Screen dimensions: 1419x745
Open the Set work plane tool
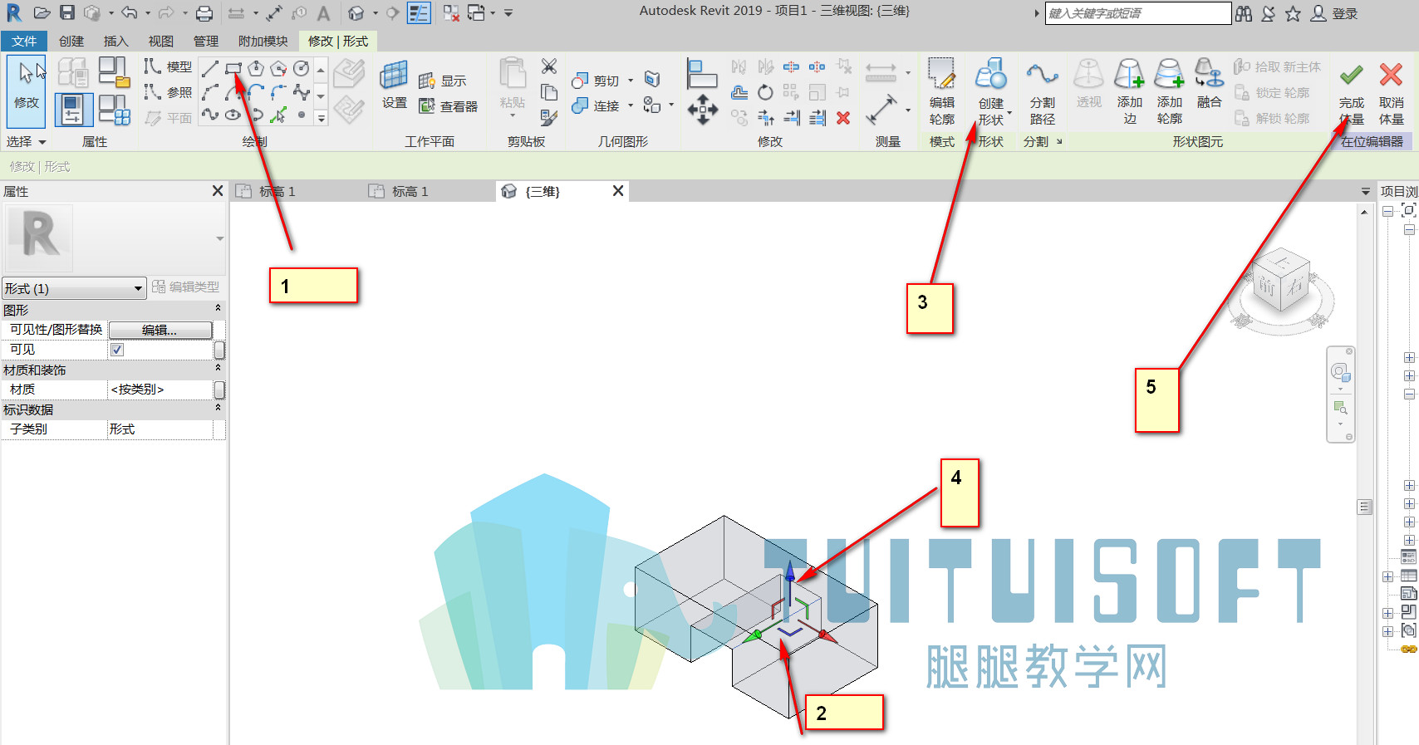pyautogui.click(x=394, y=85)
